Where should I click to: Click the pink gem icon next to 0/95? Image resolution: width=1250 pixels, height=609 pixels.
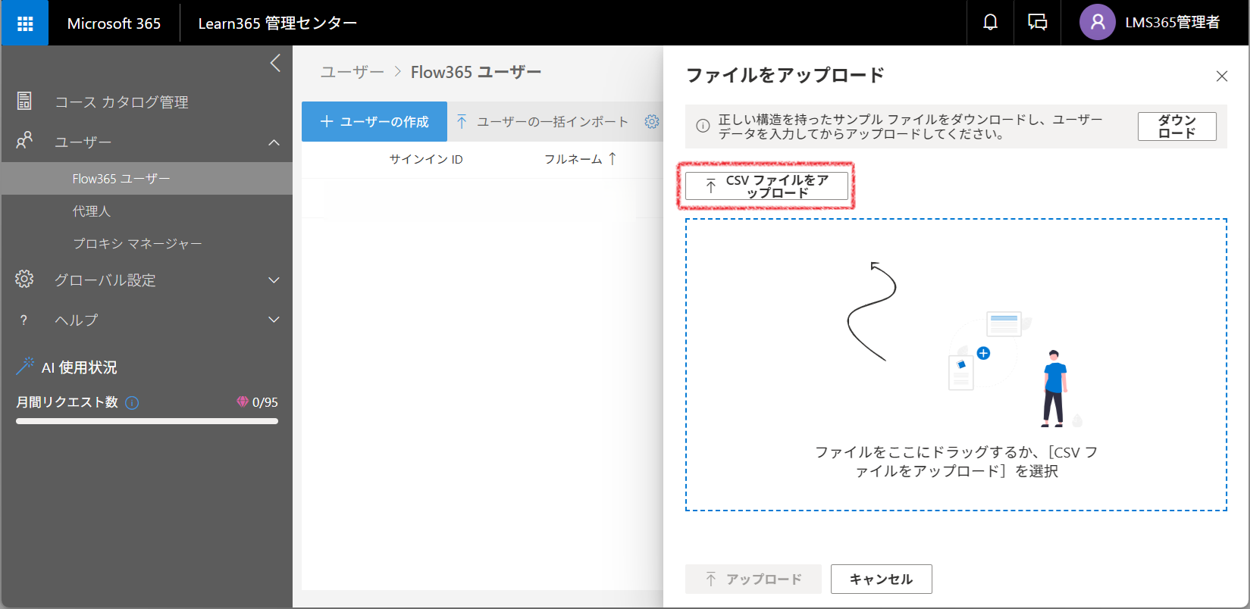point(243,402)
